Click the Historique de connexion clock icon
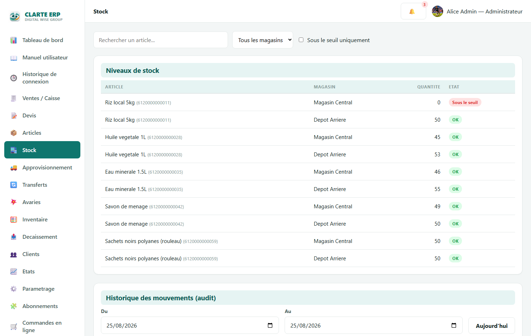 point(13,78)
